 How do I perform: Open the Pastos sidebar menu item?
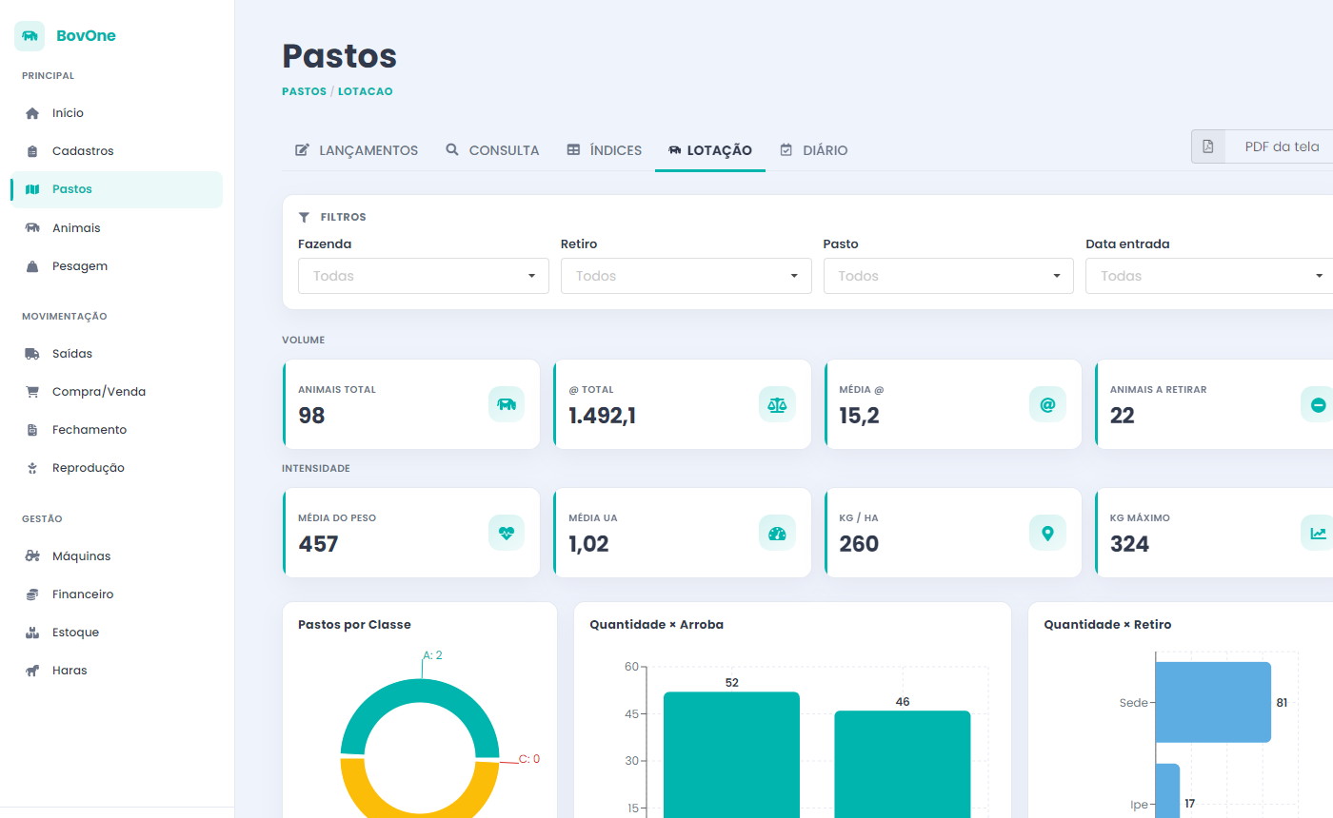[x=117, y=189]
